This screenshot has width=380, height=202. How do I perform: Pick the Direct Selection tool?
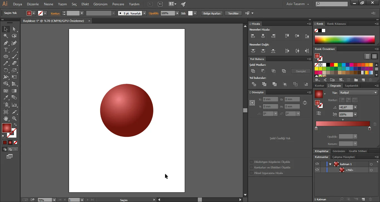(x=14, y=29)
